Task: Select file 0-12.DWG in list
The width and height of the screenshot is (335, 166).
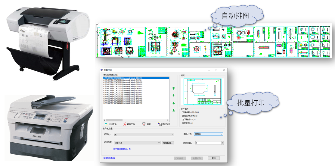Action: [x=136, y=95]
